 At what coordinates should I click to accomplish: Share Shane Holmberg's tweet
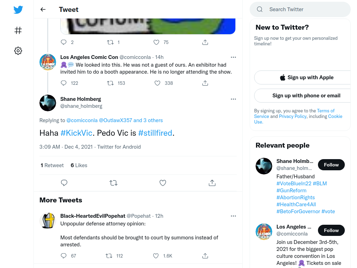tap(212, 183)
